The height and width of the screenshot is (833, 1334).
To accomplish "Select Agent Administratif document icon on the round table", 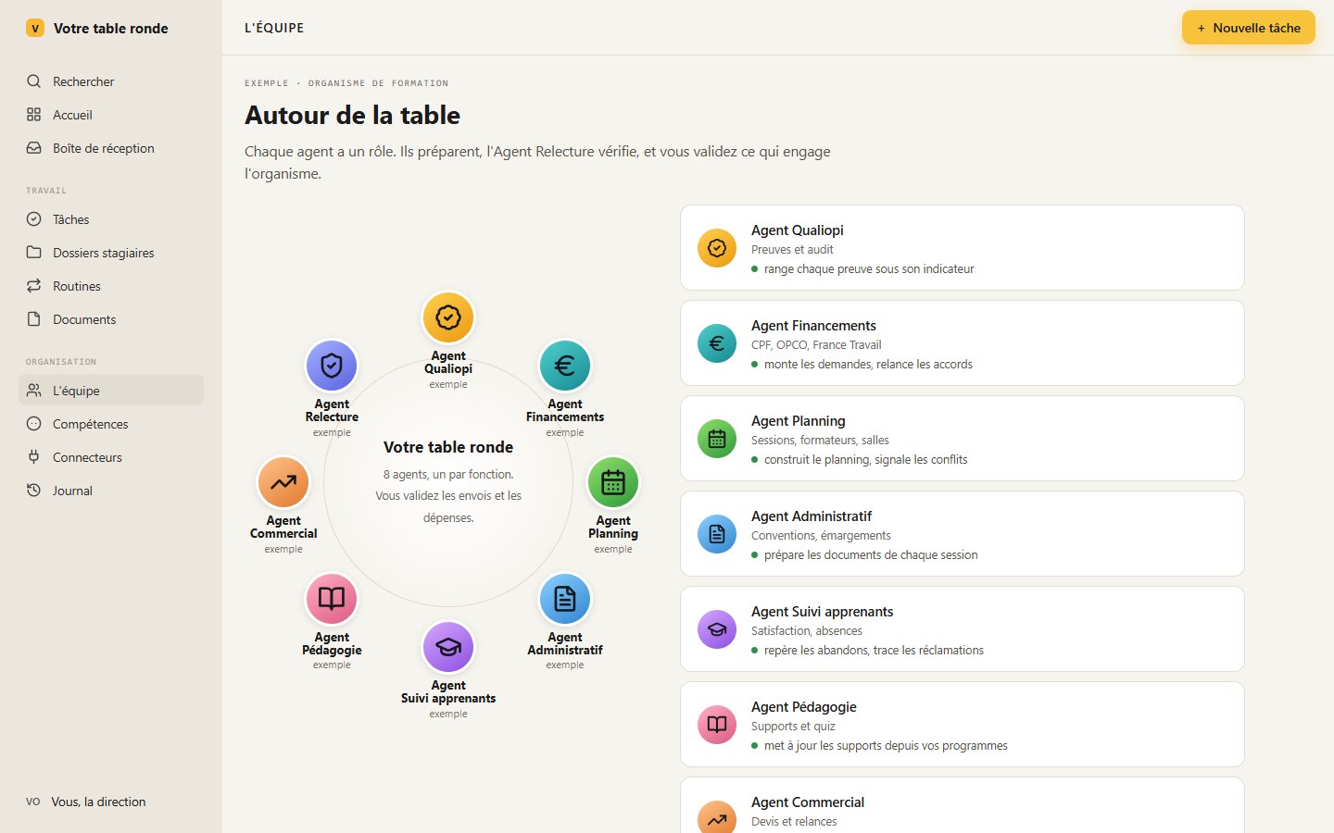I will pyautogui.click(x=565, y=599).
